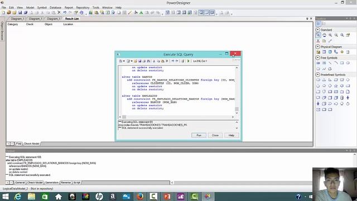
Task: Open the Result List pane dropdown arrow
Action: pos(307,18)
